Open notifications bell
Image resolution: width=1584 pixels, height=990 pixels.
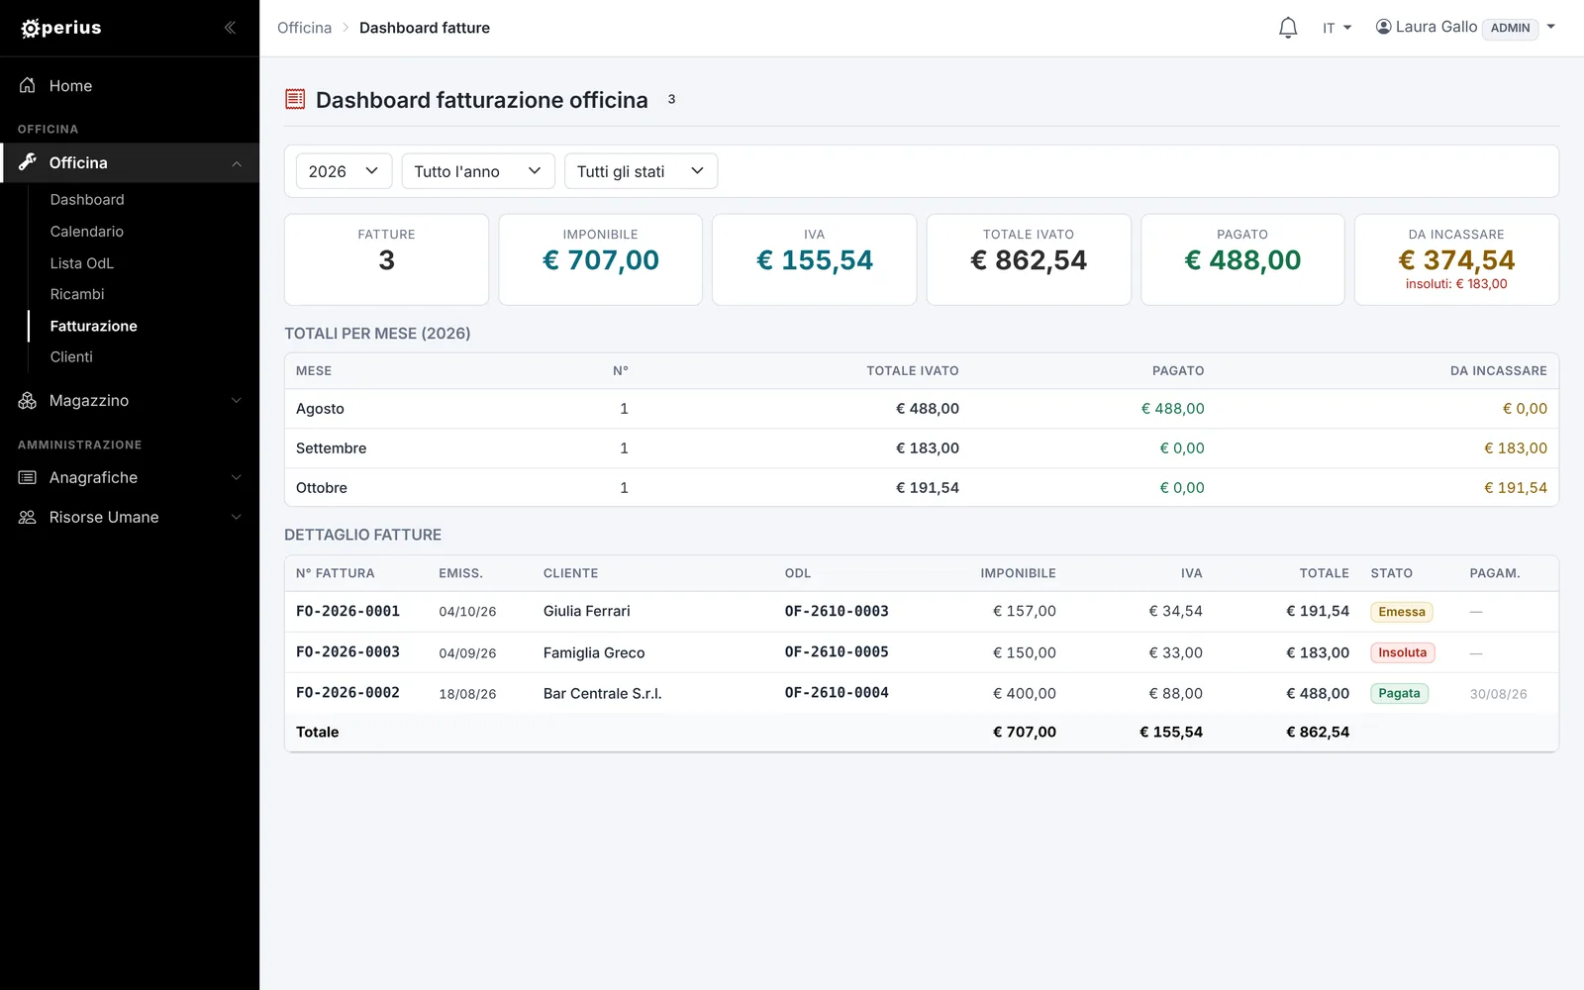pos(1288,28)
